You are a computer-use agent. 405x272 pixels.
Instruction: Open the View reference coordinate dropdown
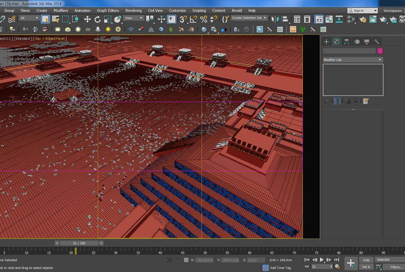[134, 18]
